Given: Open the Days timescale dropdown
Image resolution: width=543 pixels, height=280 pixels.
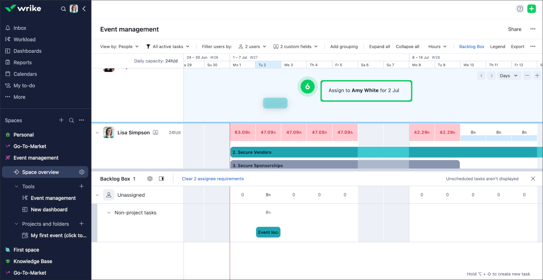Looking at the screenshot, I should (x=509, y=75).
